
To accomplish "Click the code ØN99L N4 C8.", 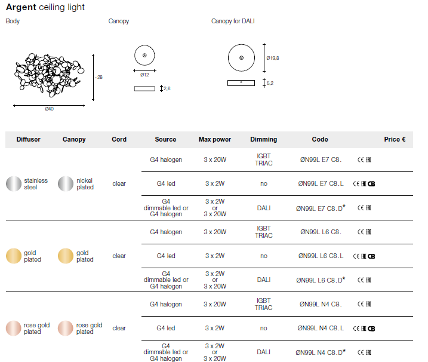I will 321,304.
